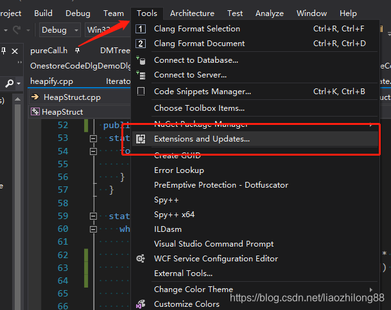Image resolution: width=391 pixels, height=310 pixels.
Task: Click the Clang Format Document number 2 icon
Action: pyautogui.click(x=141, y=44)
